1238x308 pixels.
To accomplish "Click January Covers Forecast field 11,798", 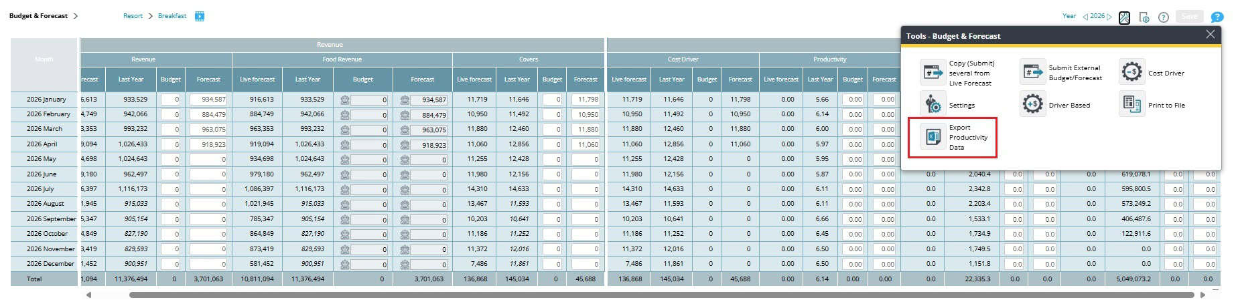I will pos(586,100).
